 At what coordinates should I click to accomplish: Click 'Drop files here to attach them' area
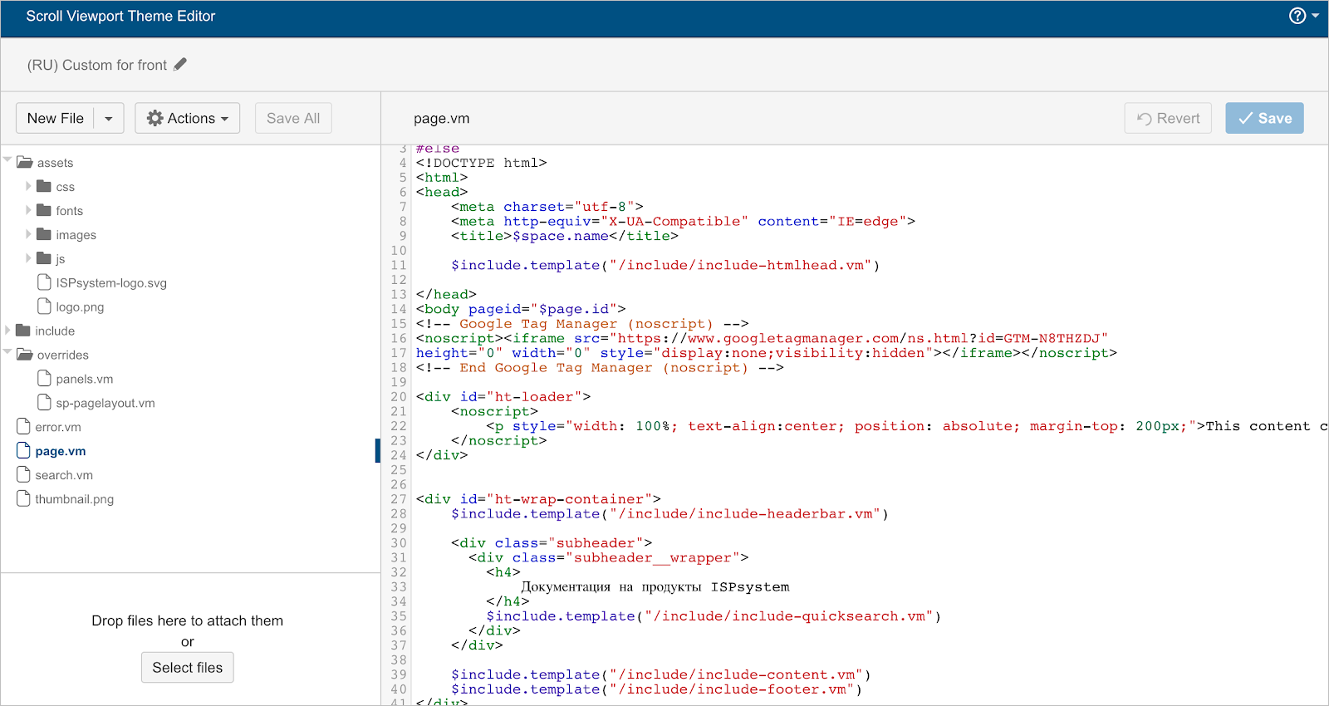click(188, 620)
